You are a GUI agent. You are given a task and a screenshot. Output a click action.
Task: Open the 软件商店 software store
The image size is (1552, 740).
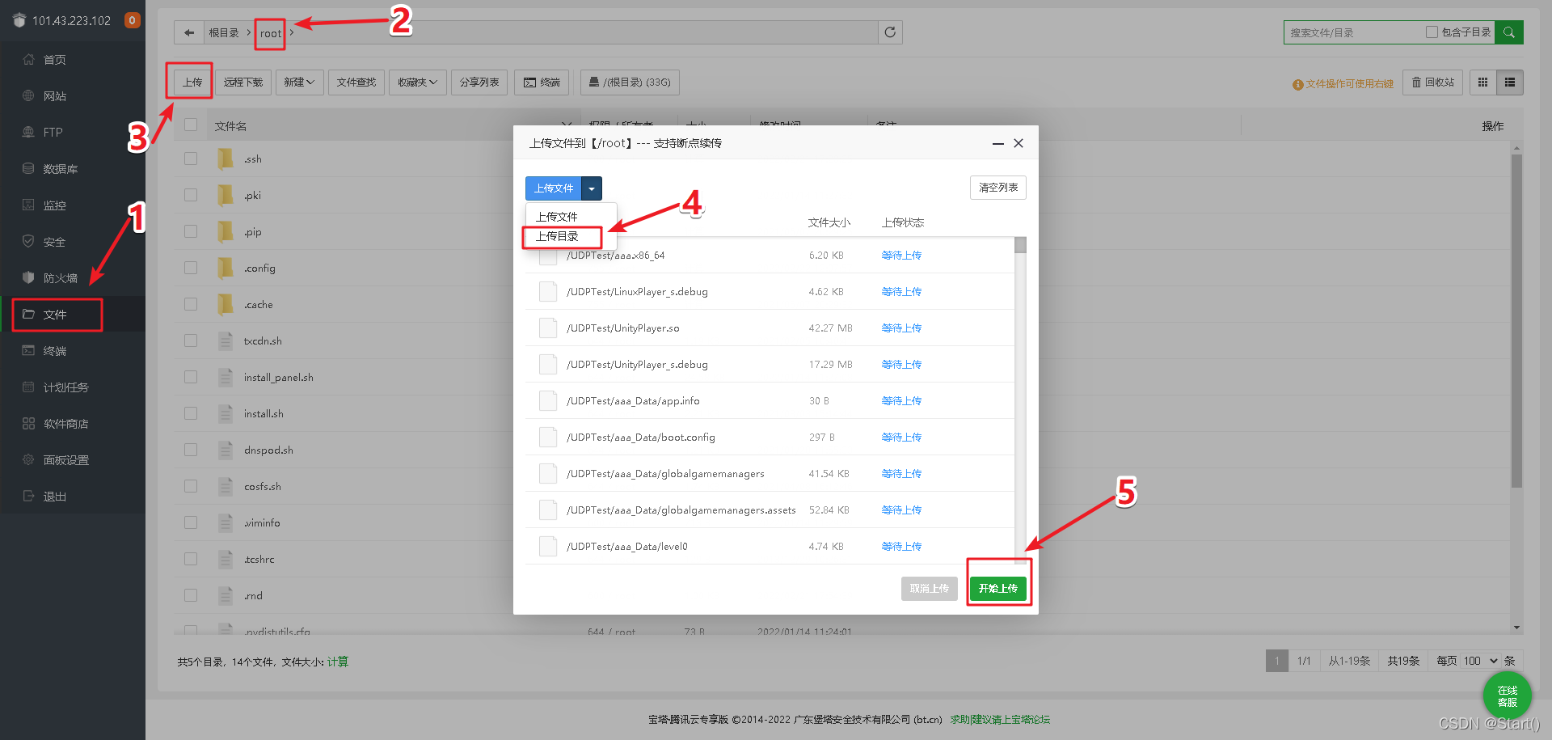pyautogui.click(x=66, y=424)
